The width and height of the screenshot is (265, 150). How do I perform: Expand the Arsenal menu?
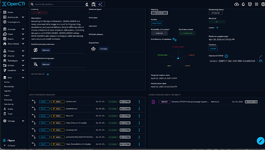pyautogui.click(x=23, y=56)
